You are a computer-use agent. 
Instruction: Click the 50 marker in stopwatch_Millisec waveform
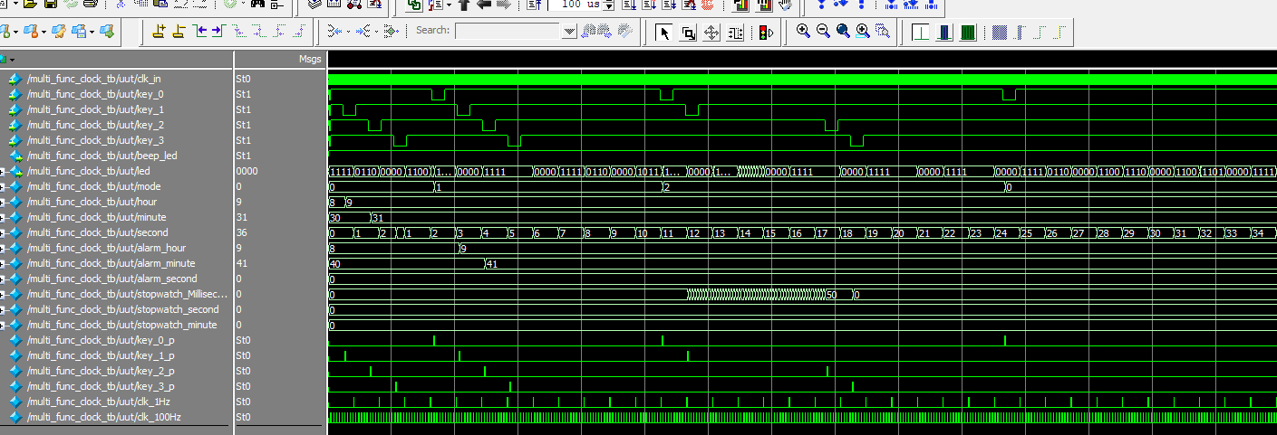[x=832, y=295]
